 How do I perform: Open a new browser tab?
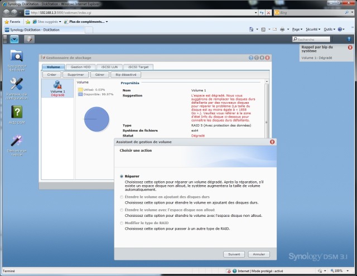tap(89, 30)
